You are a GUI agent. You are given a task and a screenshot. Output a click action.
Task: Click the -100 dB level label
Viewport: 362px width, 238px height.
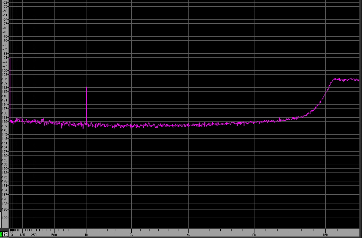4,70
